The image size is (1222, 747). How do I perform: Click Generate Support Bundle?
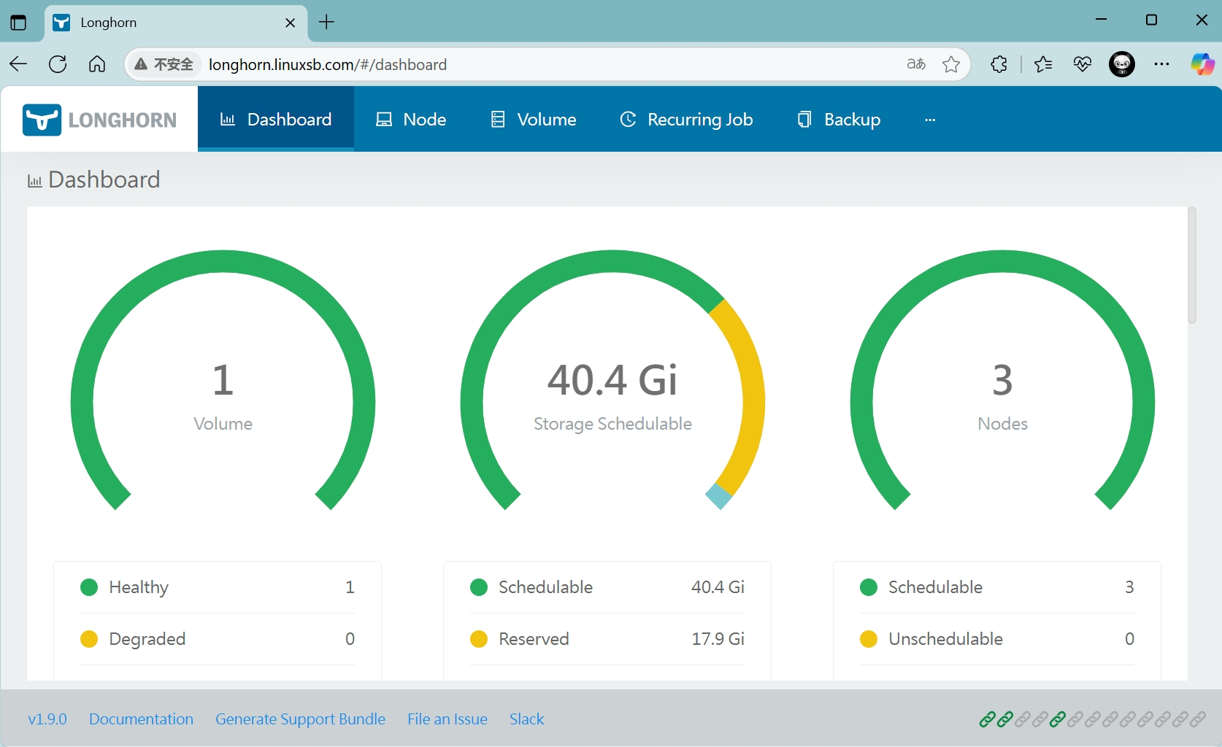[300, 719]
